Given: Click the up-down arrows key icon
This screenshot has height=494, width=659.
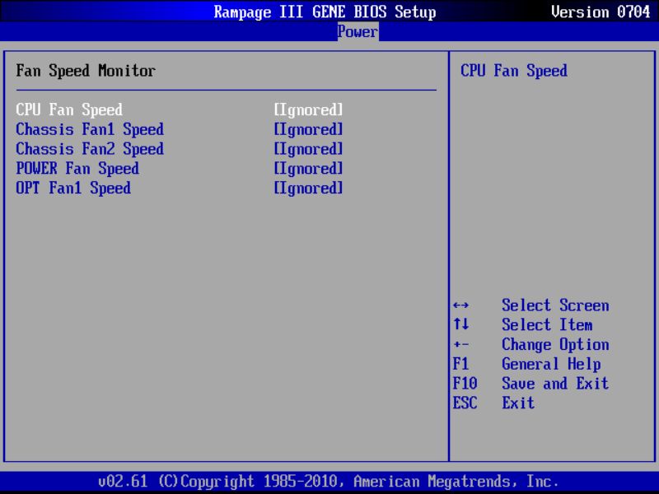Looking at the screenshot, I should pyautogui.click(x=461, y=324).
